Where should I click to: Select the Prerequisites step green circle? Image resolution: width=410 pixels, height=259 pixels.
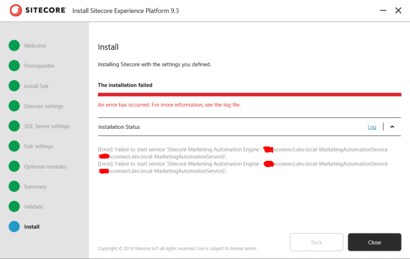[x=14, y=66]
